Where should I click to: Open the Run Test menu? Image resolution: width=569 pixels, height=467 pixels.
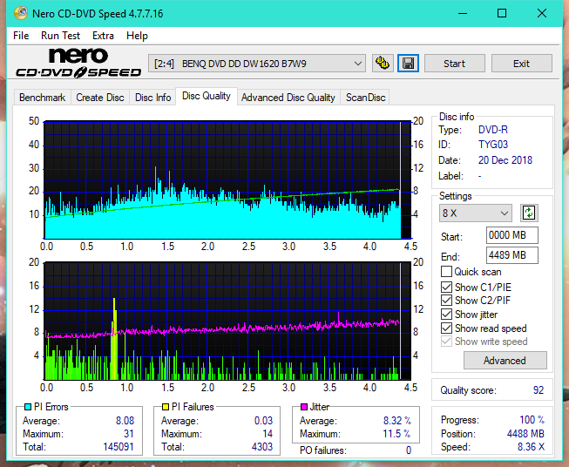(x=60, y=36)
